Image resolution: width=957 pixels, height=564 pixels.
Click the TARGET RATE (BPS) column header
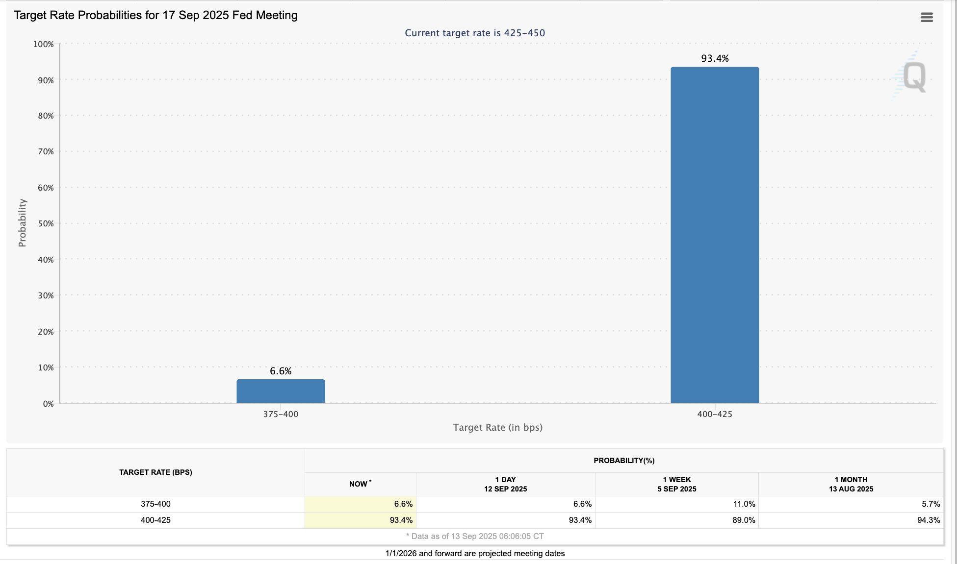(x=155, y=472)
